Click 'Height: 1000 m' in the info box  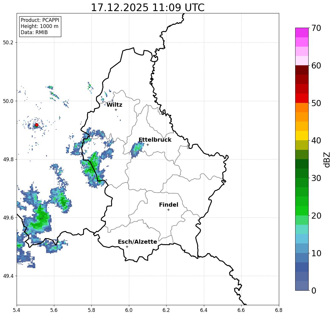[x=39, y=26]
